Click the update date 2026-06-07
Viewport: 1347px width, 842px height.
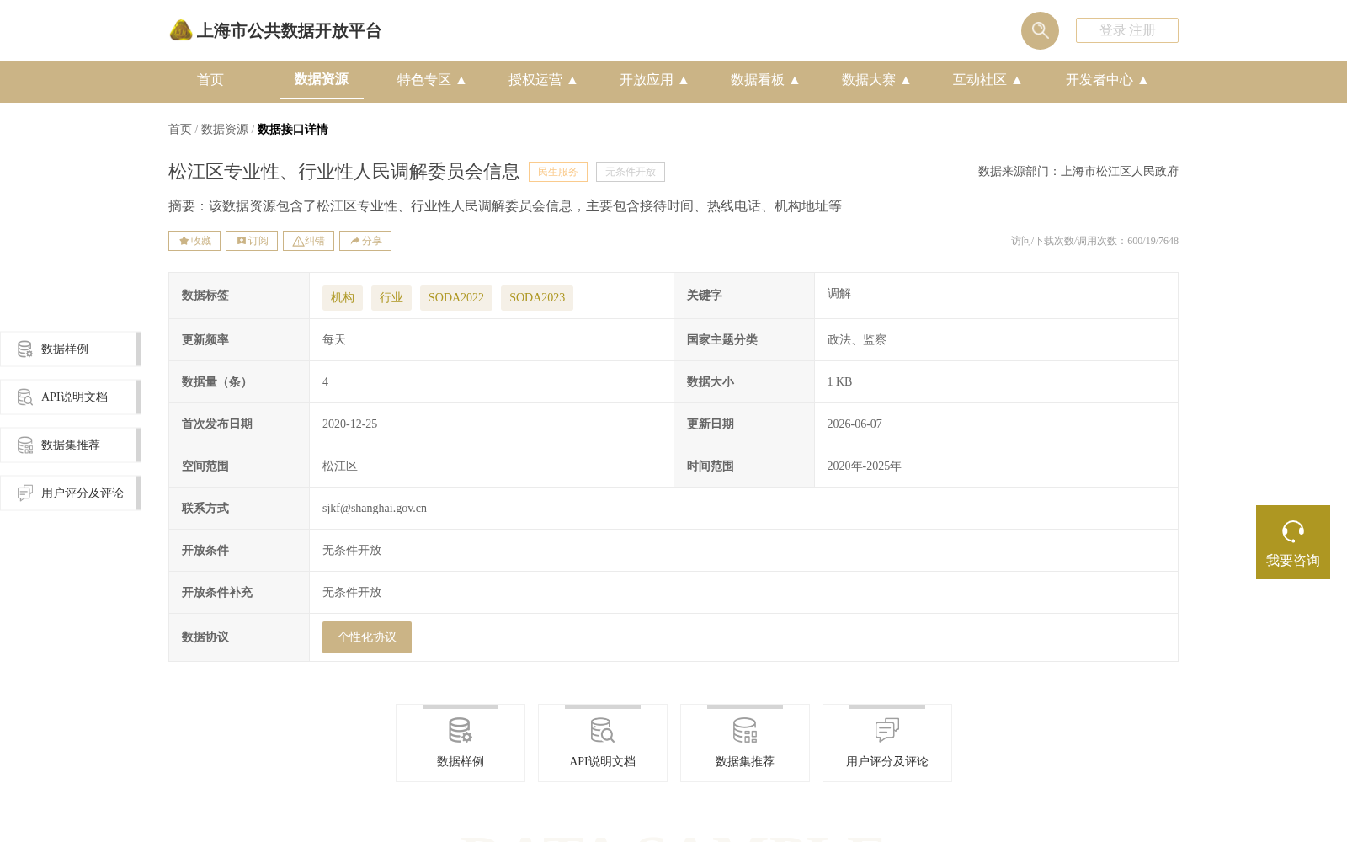tap(855, 424)
